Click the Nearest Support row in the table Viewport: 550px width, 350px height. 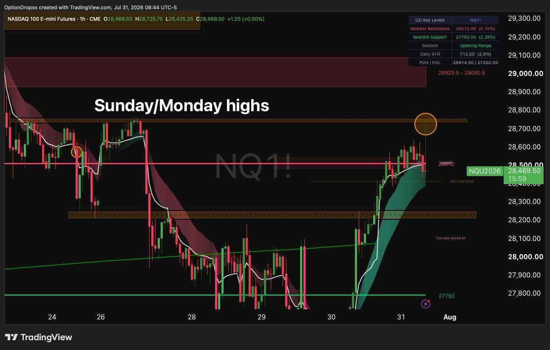[454, 37]
